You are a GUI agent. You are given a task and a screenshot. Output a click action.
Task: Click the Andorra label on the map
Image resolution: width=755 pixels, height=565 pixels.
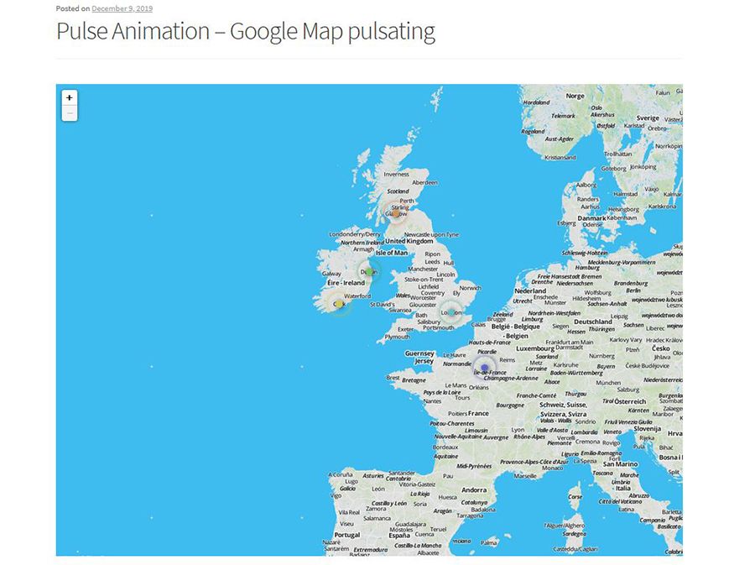(x=474, y=489)
